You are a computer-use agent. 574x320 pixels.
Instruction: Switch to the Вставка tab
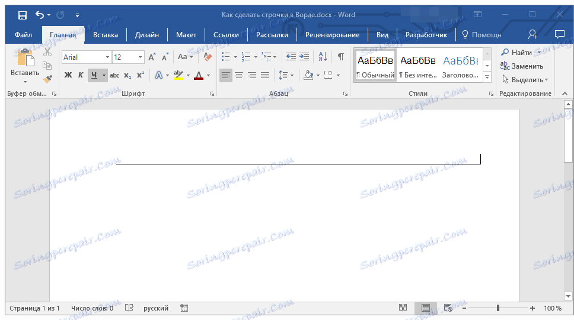click(x=106, y=35)
